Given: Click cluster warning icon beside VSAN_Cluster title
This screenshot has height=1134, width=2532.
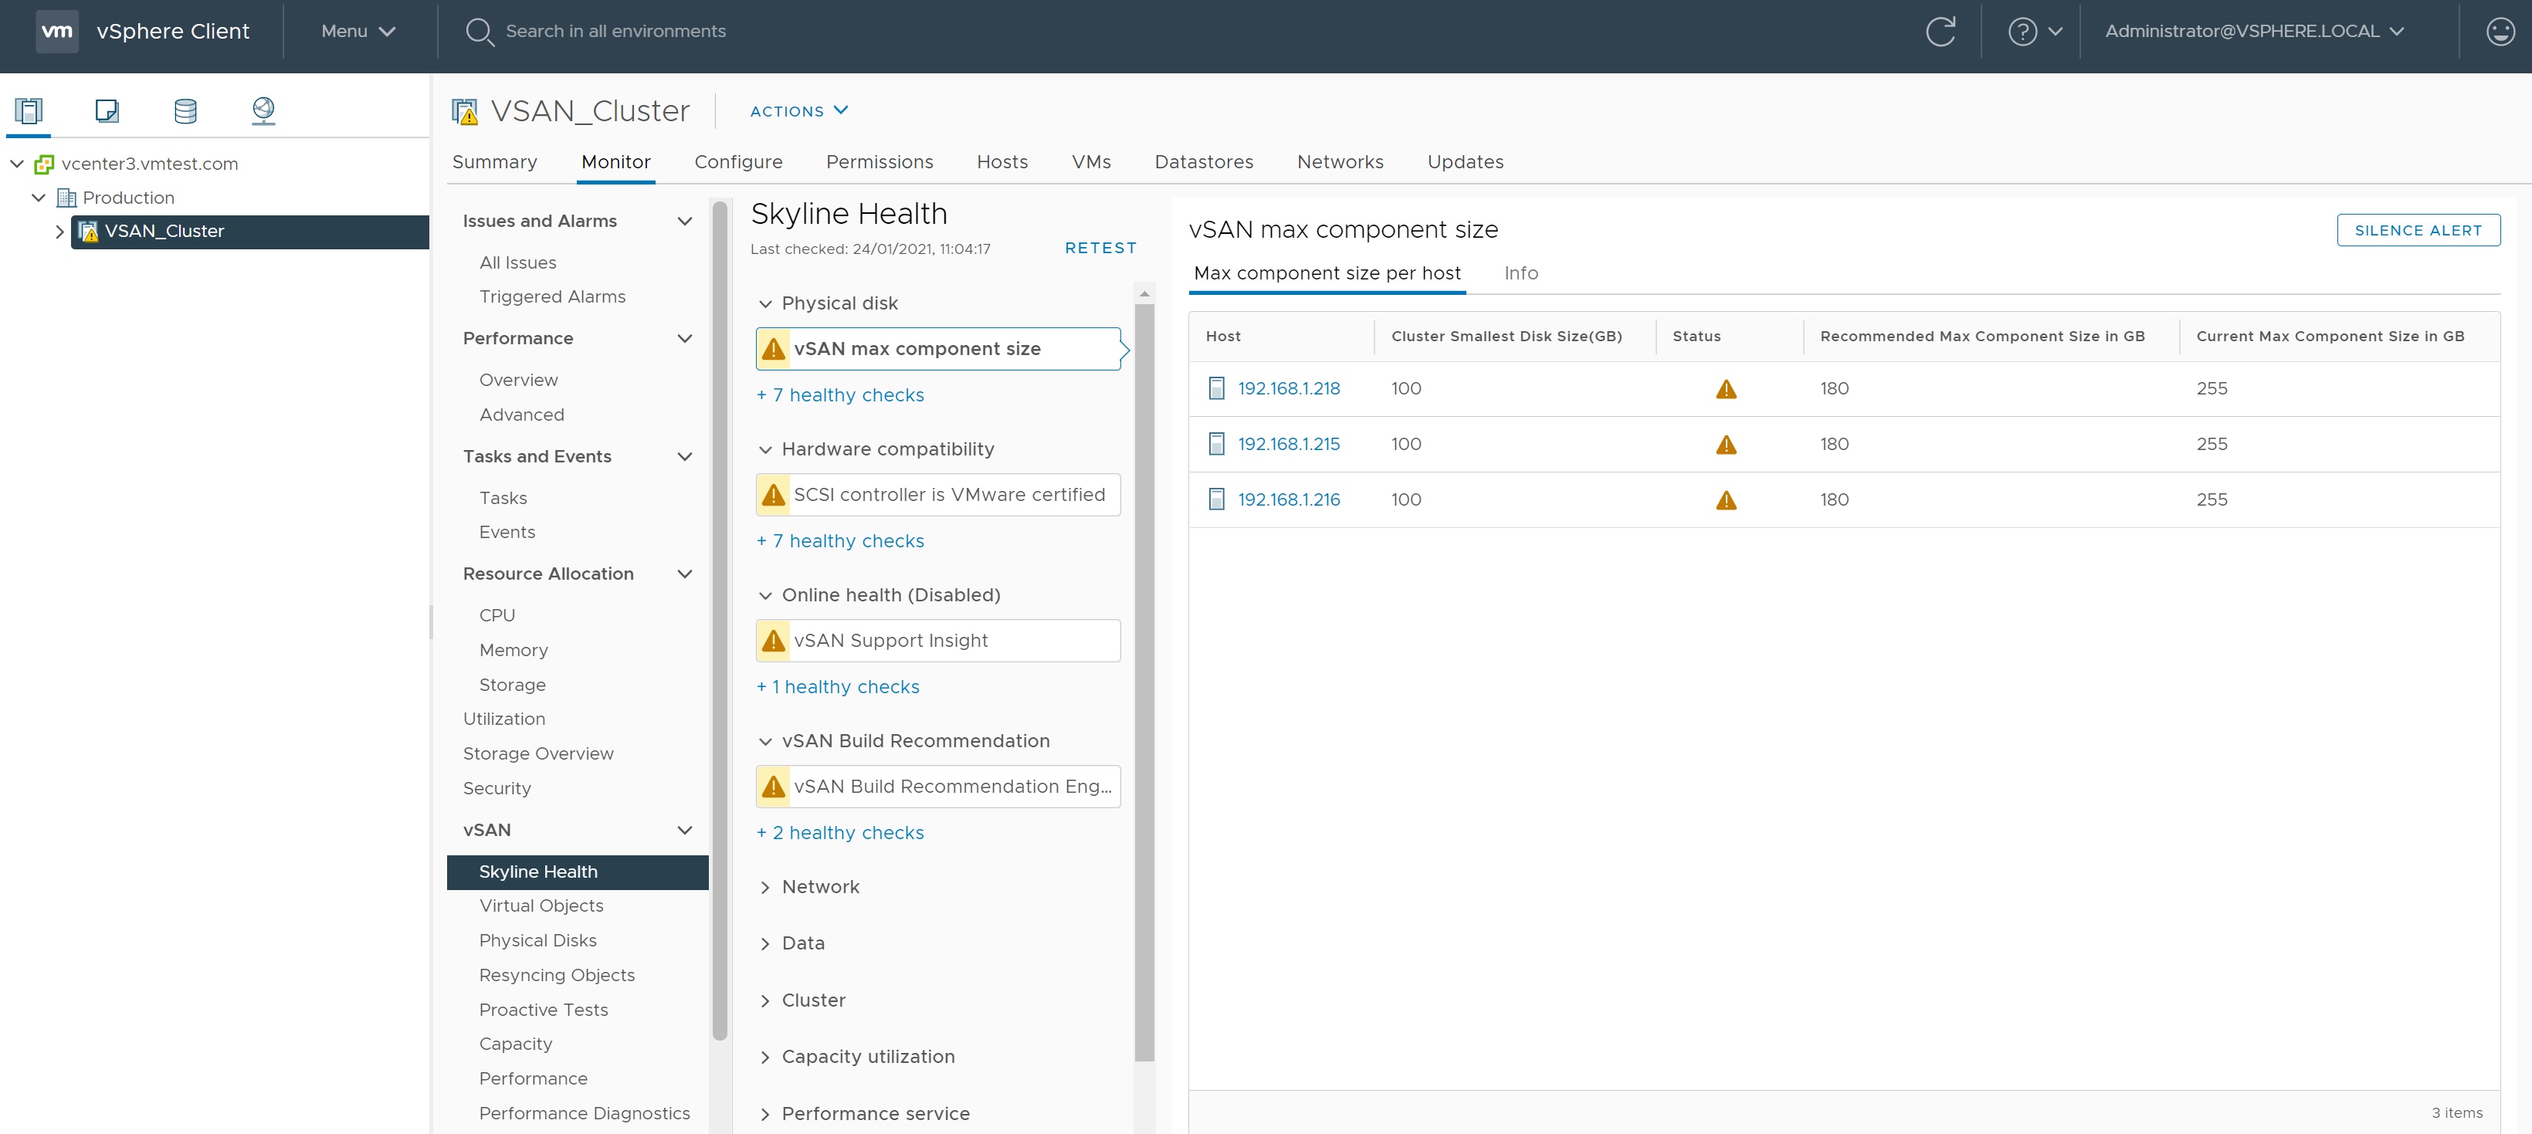Looking at the screenshot, I should tap(465, 111).
